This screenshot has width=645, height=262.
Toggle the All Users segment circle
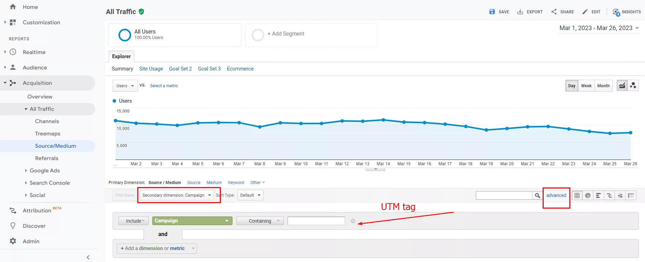point(125,35)
